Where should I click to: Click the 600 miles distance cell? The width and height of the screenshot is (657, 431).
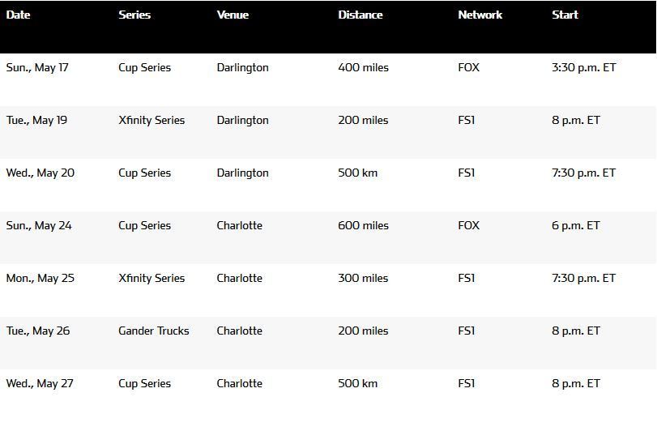[363, 225]
